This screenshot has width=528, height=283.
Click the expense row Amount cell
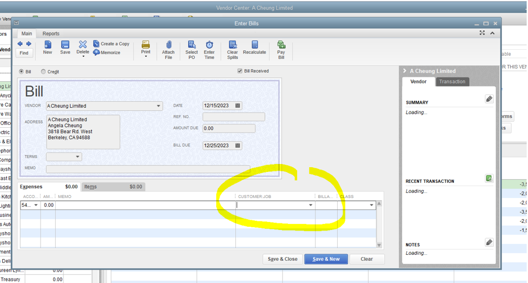click(48, 205)
